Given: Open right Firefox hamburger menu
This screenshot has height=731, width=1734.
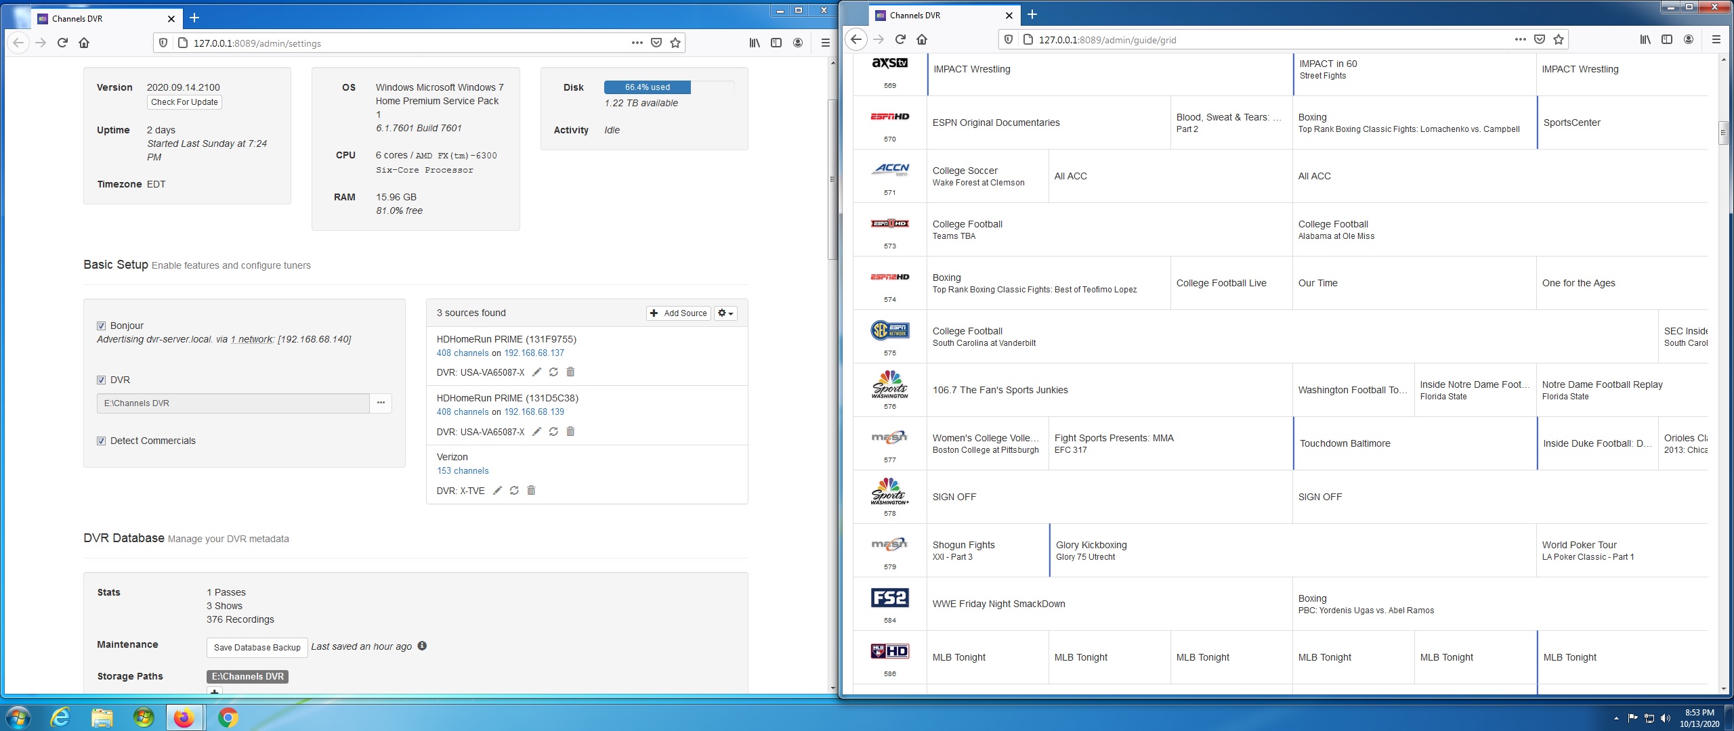Looking at the screenshot, I should click(x=1716, y=39).
